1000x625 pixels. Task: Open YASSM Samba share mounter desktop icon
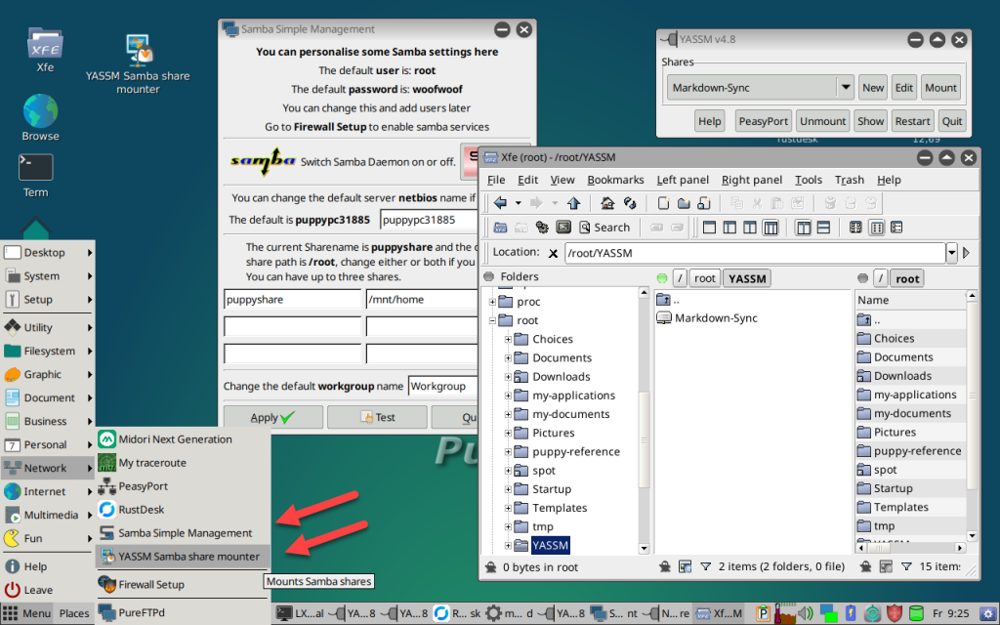coord(138,63)
